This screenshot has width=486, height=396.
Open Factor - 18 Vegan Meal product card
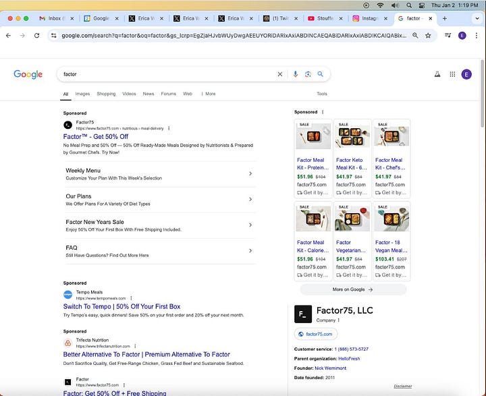pyautogui.click(x=391, y=241)
